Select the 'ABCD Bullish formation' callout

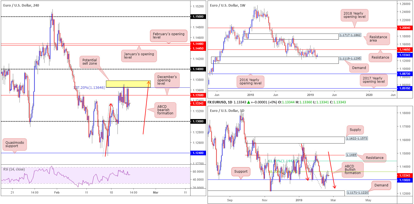(353, 170)
